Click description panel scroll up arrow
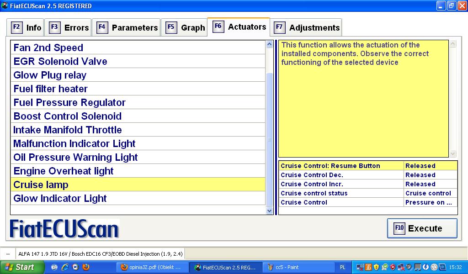 pos(453,44)
